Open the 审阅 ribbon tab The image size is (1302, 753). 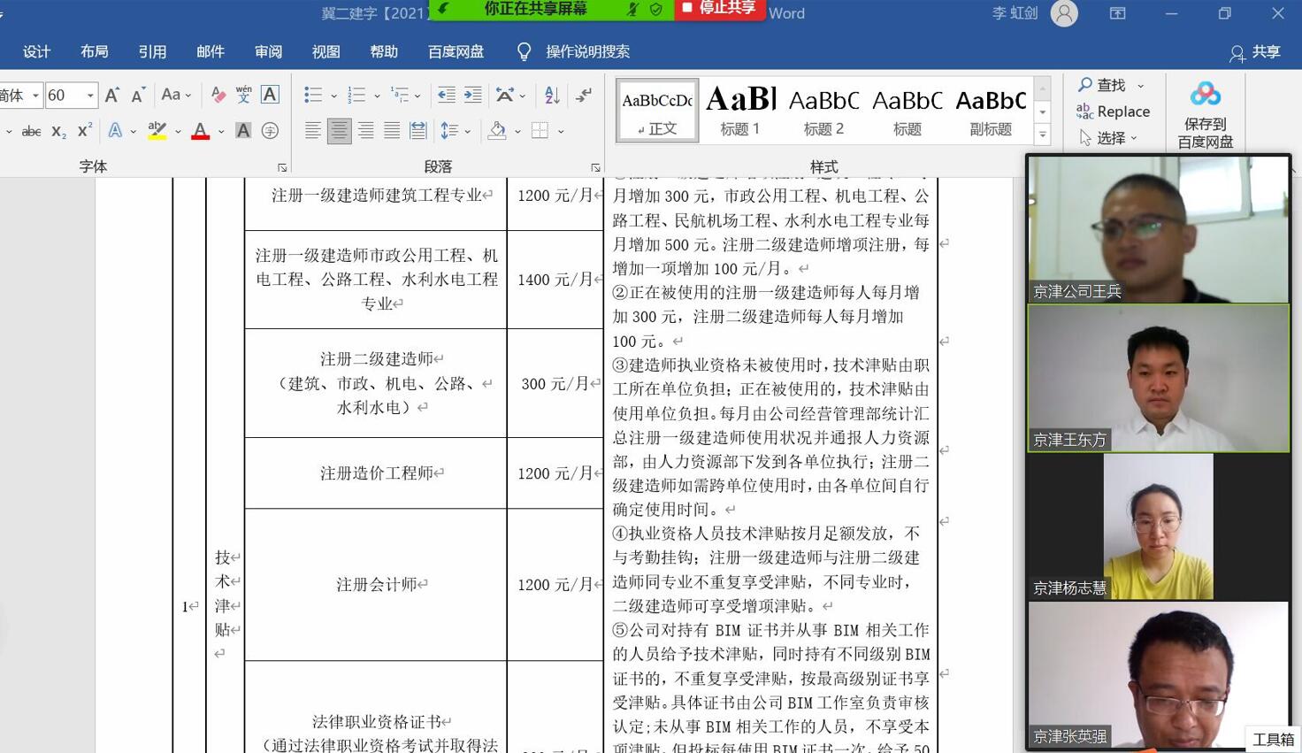click(268, 52)
